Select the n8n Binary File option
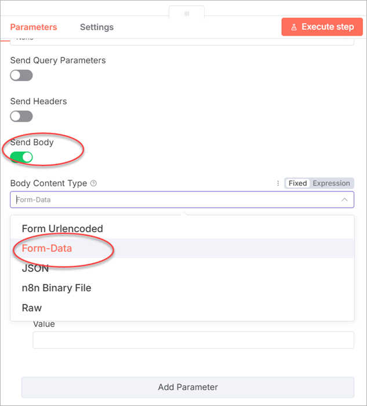The height and width of the screenshot is (406, 367). (x=56, y=288)
